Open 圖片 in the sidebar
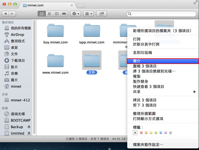The image size is (199, 150). 11,80
